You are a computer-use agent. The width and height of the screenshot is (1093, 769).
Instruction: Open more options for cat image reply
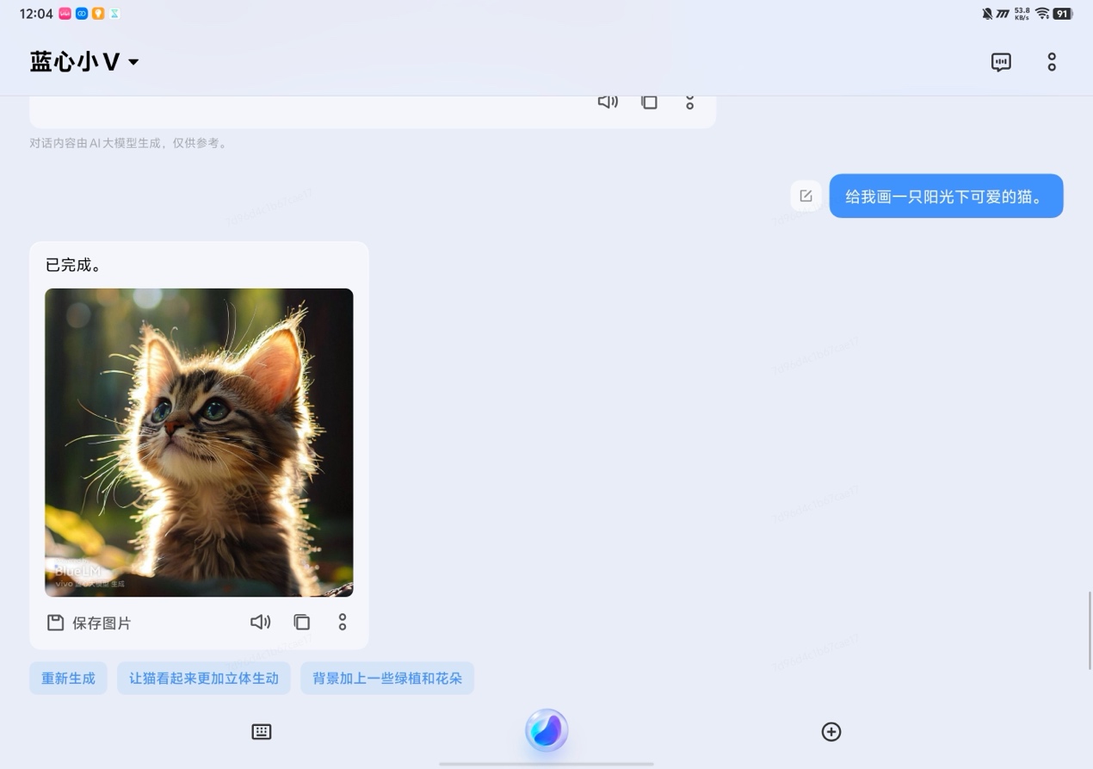tap(343, 622)
